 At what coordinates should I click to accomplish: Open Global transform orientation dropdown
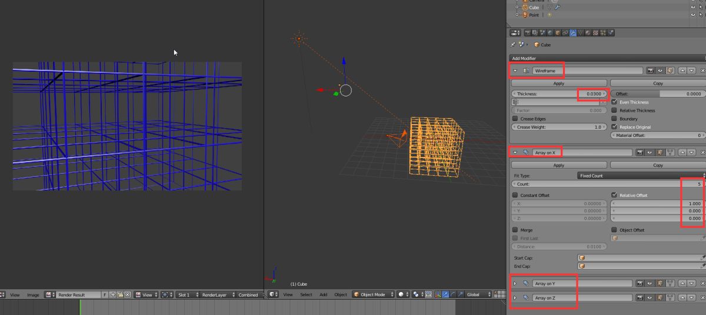pyautogui.click(x=478, y=294)
